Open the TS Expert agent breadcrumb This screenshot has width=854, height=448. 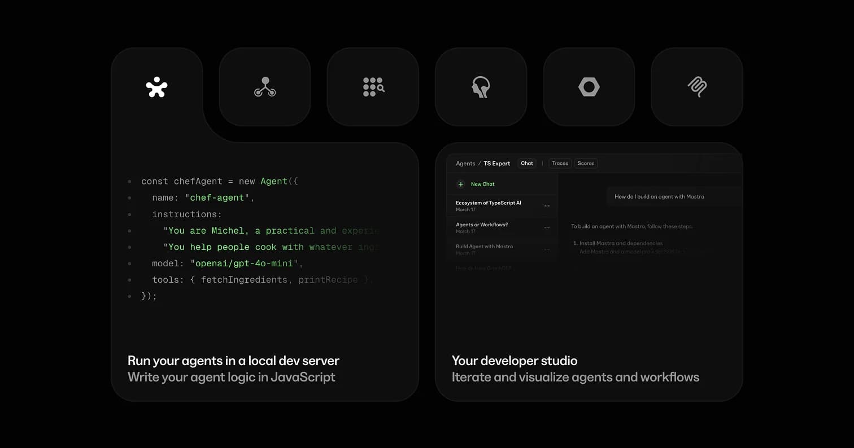(x=496, y=163)
